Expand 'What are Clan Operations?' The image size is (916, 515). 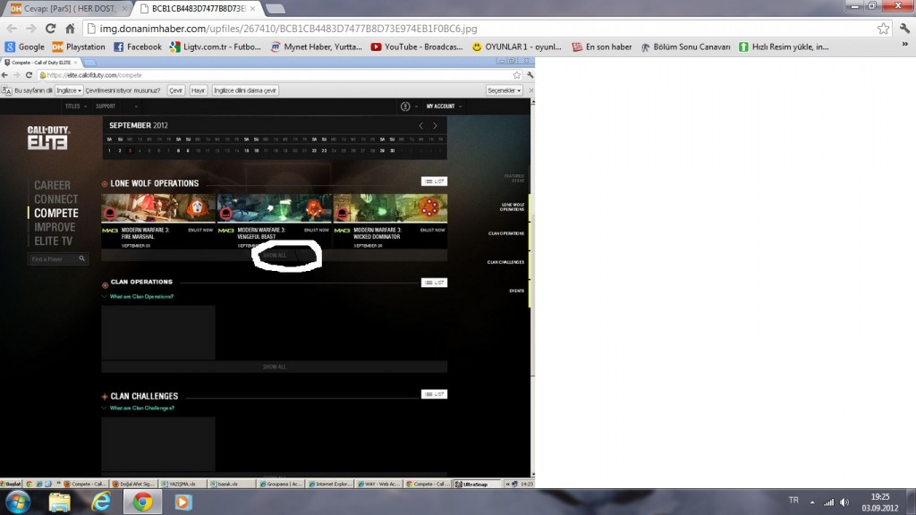pos(141,297)
